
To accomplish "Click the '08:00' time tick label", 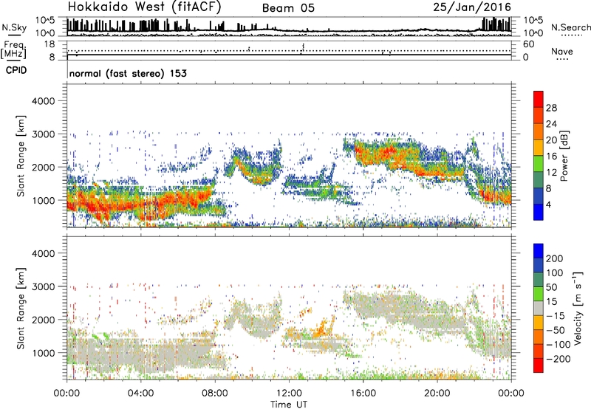I will 215,393.
